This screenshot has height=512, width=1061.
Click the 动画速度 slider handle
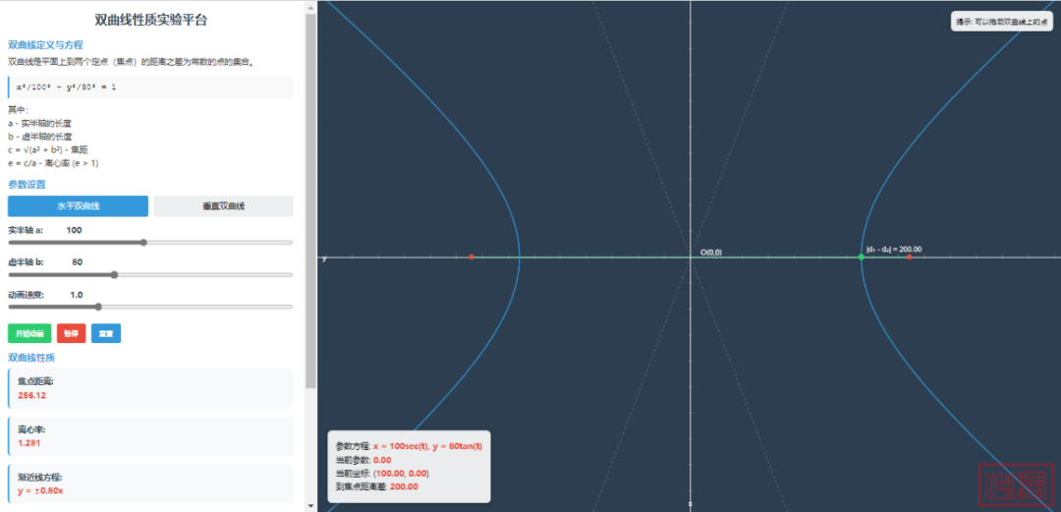coord(97,307)
